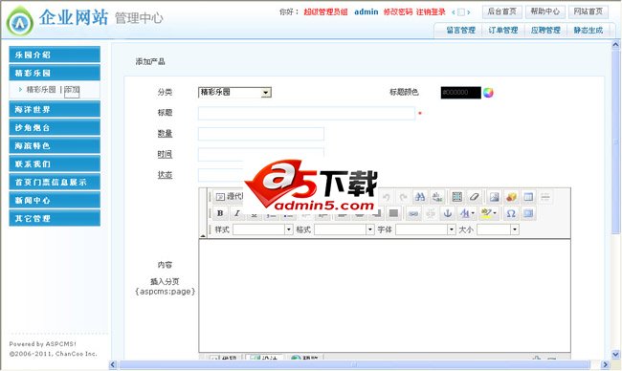
Task: Open Find with the binoculars icon
Action: click(x=420, y=197)
